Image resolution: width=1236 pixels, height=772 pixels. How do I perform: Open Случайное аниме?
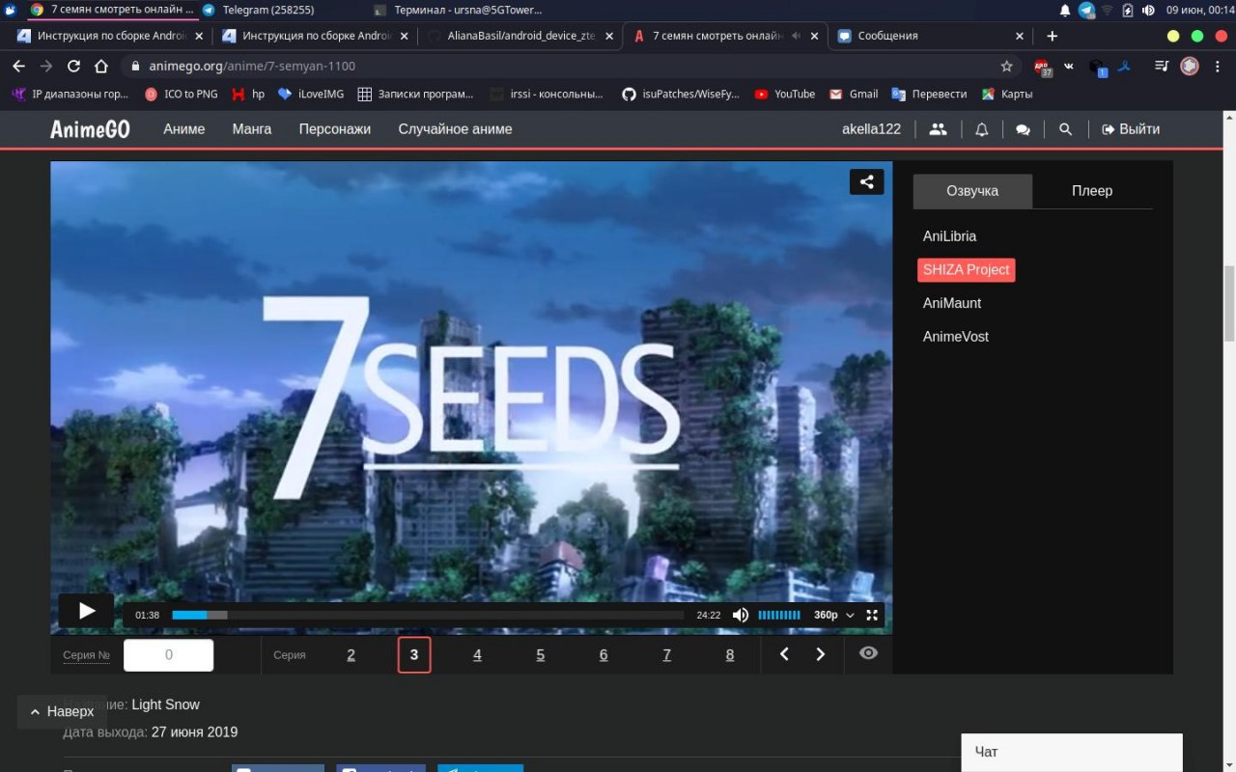(455, 129)
